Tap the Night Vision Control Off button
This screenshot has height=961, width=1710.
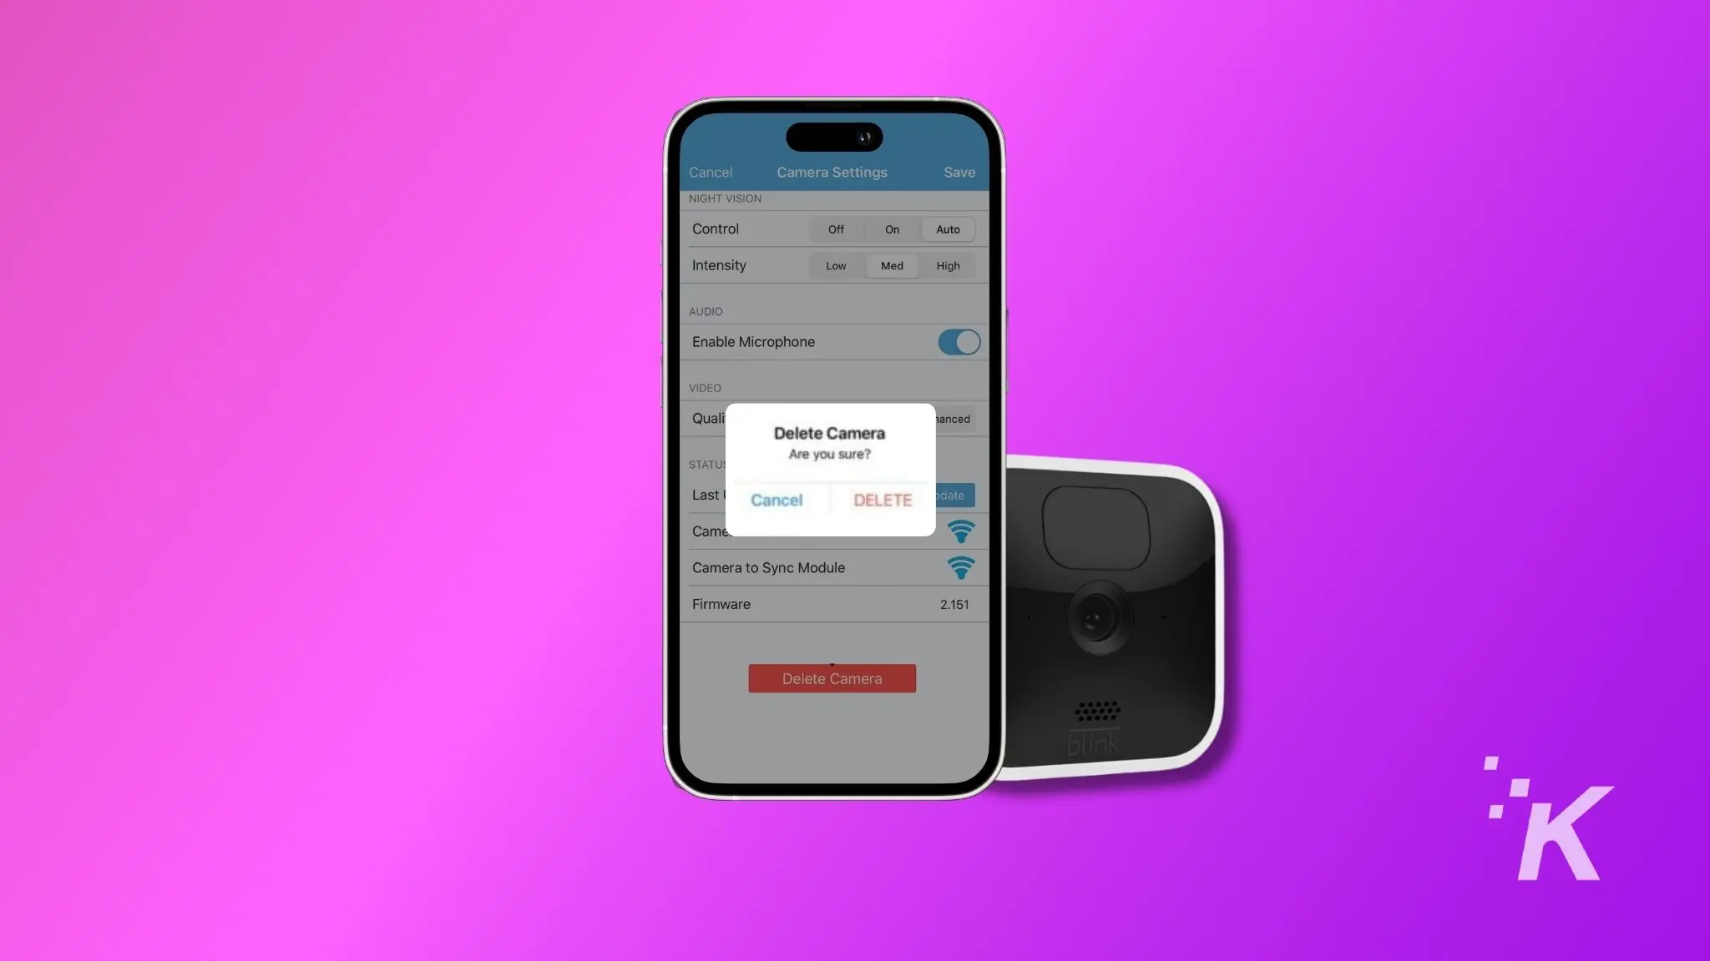836,229
